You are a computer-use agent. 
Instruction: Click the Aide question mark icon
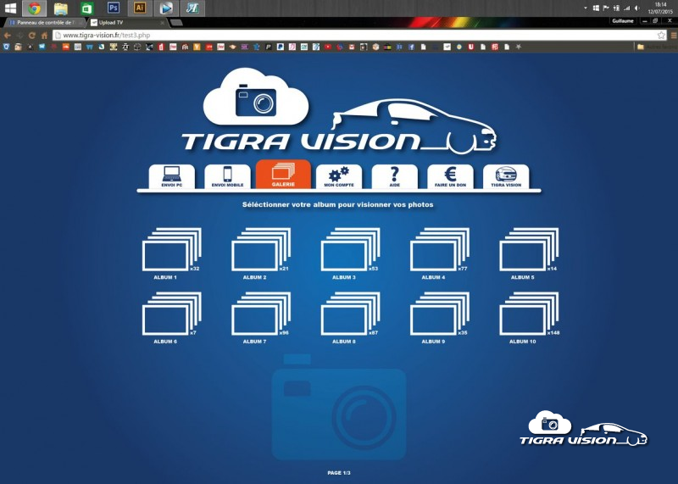[394, 175]
